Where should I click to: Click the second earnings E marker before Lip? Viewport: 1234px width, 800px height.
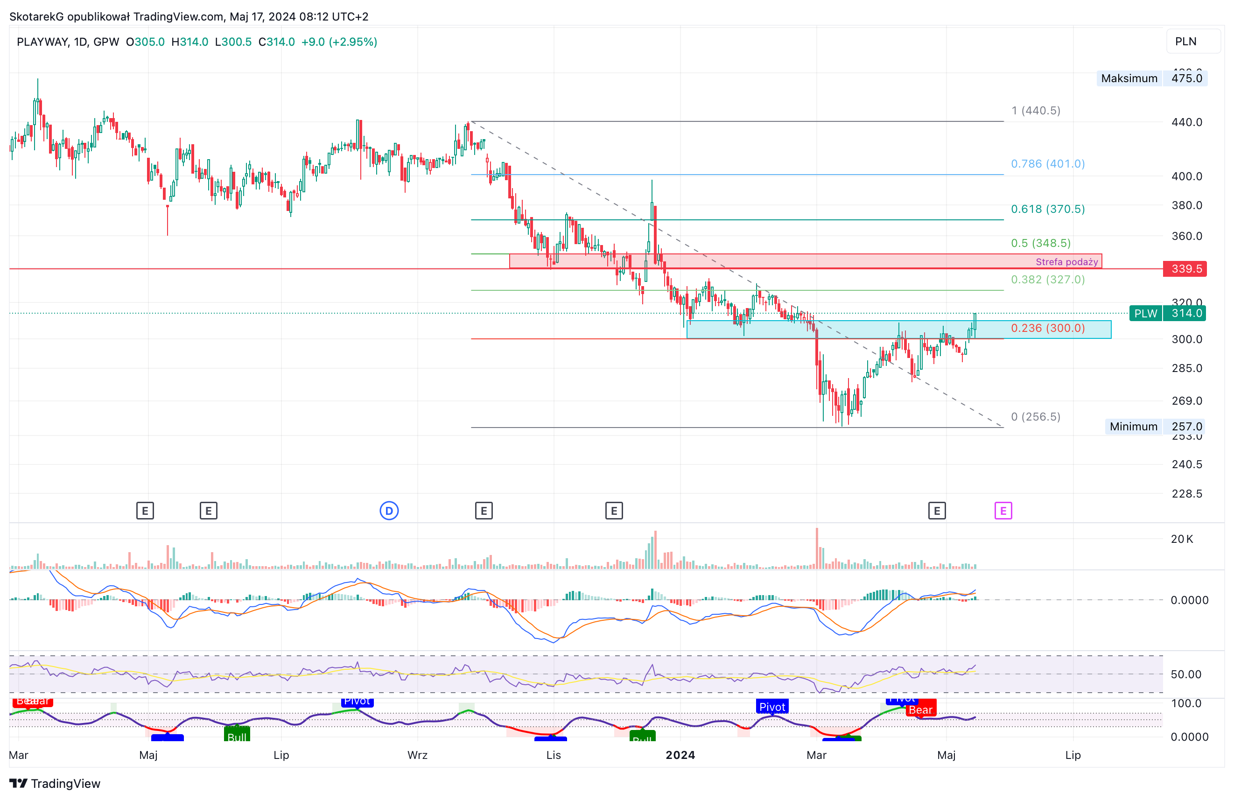pyautogui.click(x=209, y=511)
